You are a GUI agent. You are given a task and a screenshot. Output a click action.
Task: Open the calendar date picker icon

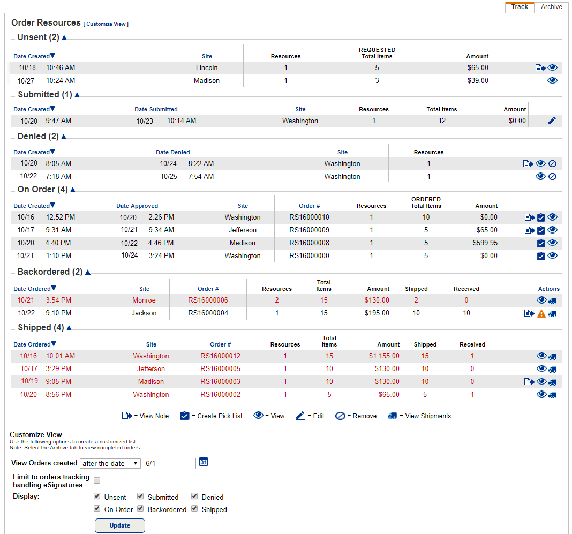point(203,461)
